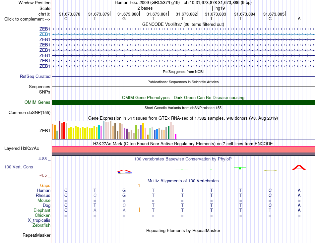Click the Elephant species label
Image resolution: width=315 pixels, height=243 pixels.
tap(42, 210)
